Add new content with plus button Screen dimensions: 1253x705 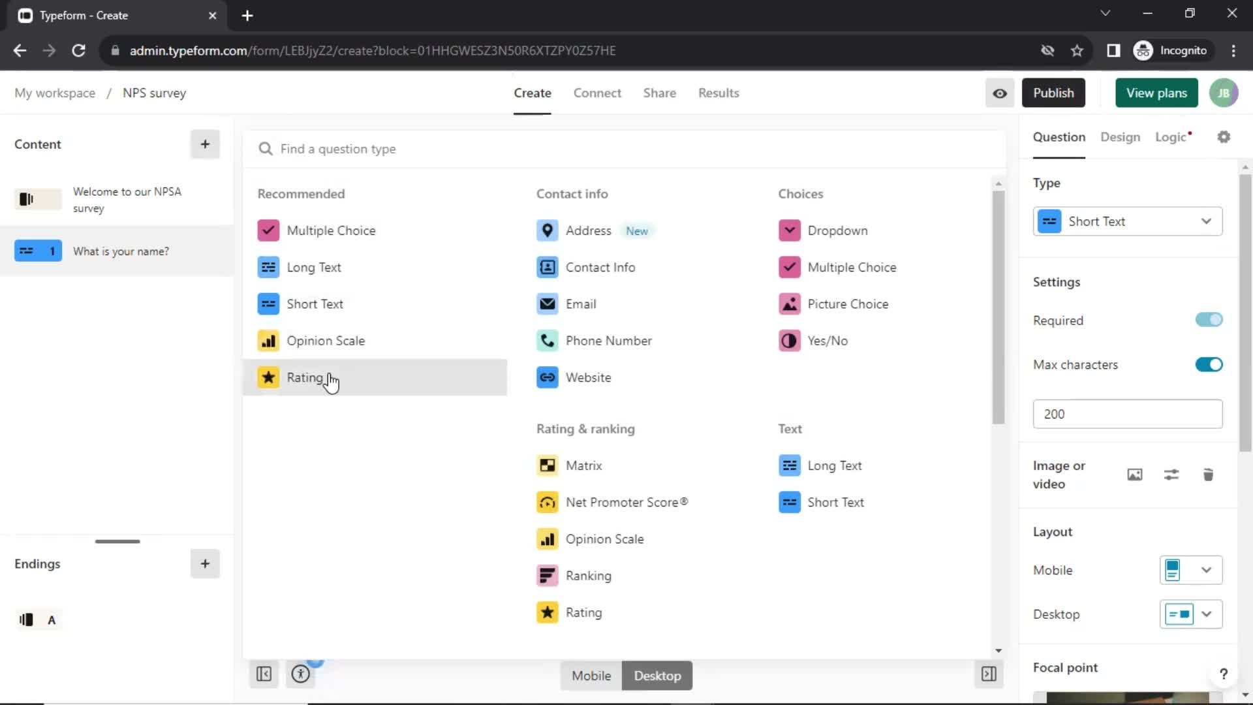205,144
